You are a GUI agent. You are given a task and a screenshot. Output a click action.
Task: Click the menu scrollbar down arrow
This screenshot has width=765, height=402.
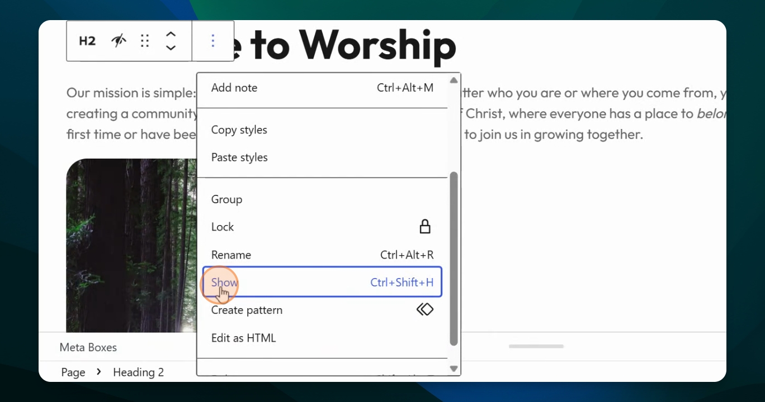[454, 368]
